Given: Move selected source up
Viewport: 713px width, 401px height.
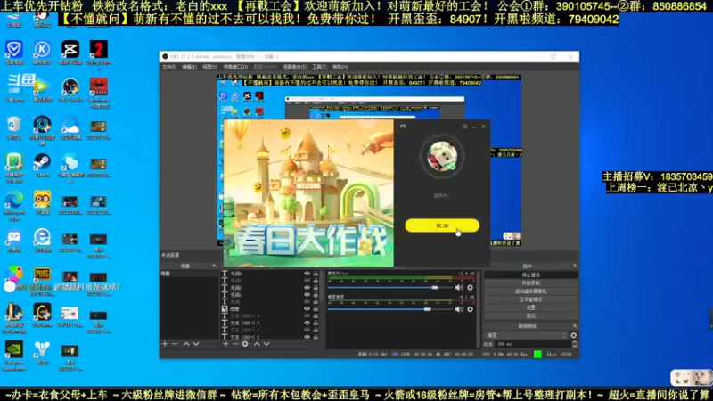Looking at the screenshot, I should 257,344.
